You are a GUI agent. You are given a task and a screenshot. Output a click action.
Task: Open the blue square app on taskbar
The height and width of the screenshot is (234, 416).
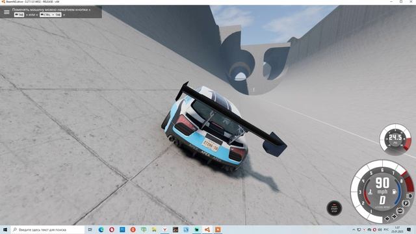[x=122, y=229]
